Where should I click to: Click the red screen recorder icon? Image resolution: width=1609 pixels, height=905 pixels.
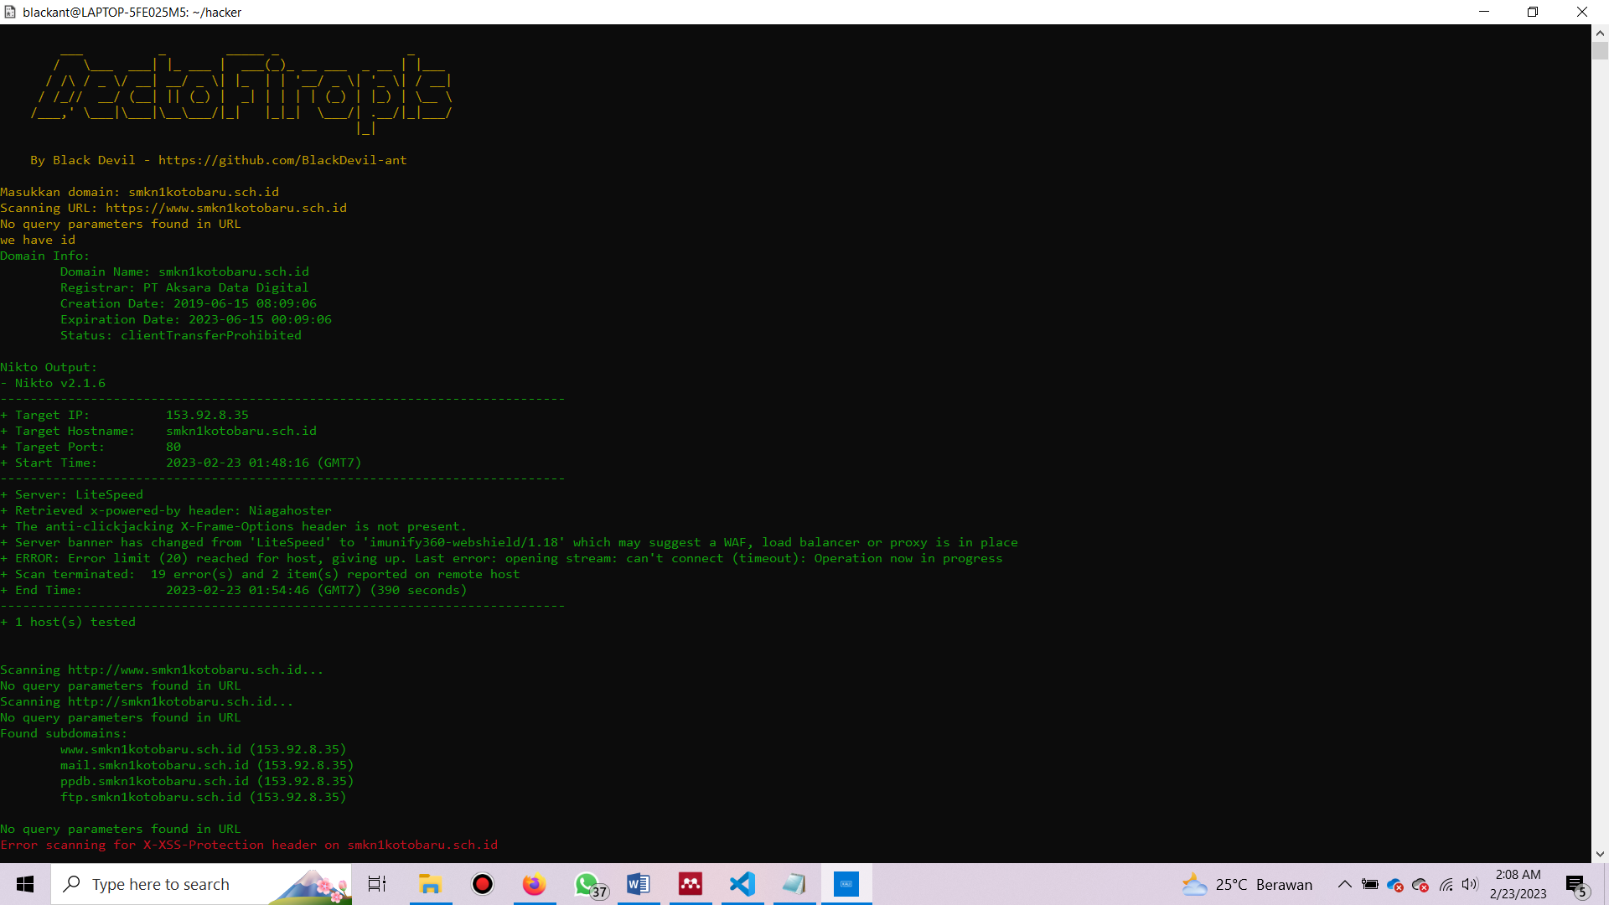click(x=482, y=884)
